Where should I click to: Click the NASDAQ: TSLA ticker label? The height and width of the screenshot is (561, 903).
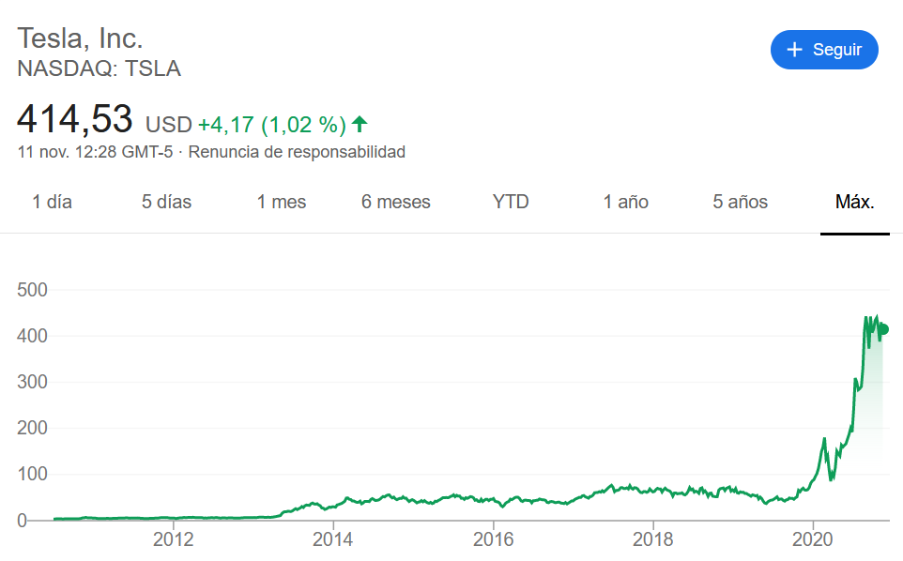(x=99, y=68)
